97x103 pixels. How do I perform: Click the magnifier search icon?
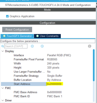coord(3,46)
